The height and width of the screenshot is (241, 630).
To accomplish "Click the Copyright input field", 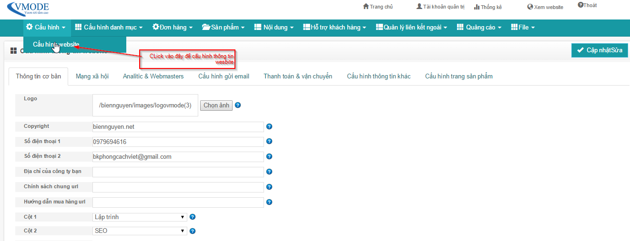I will click(178, 127).
